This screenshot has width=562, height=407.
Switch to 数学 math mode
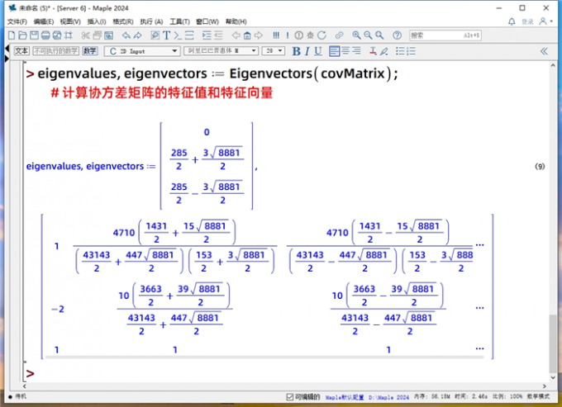point(90,51)
